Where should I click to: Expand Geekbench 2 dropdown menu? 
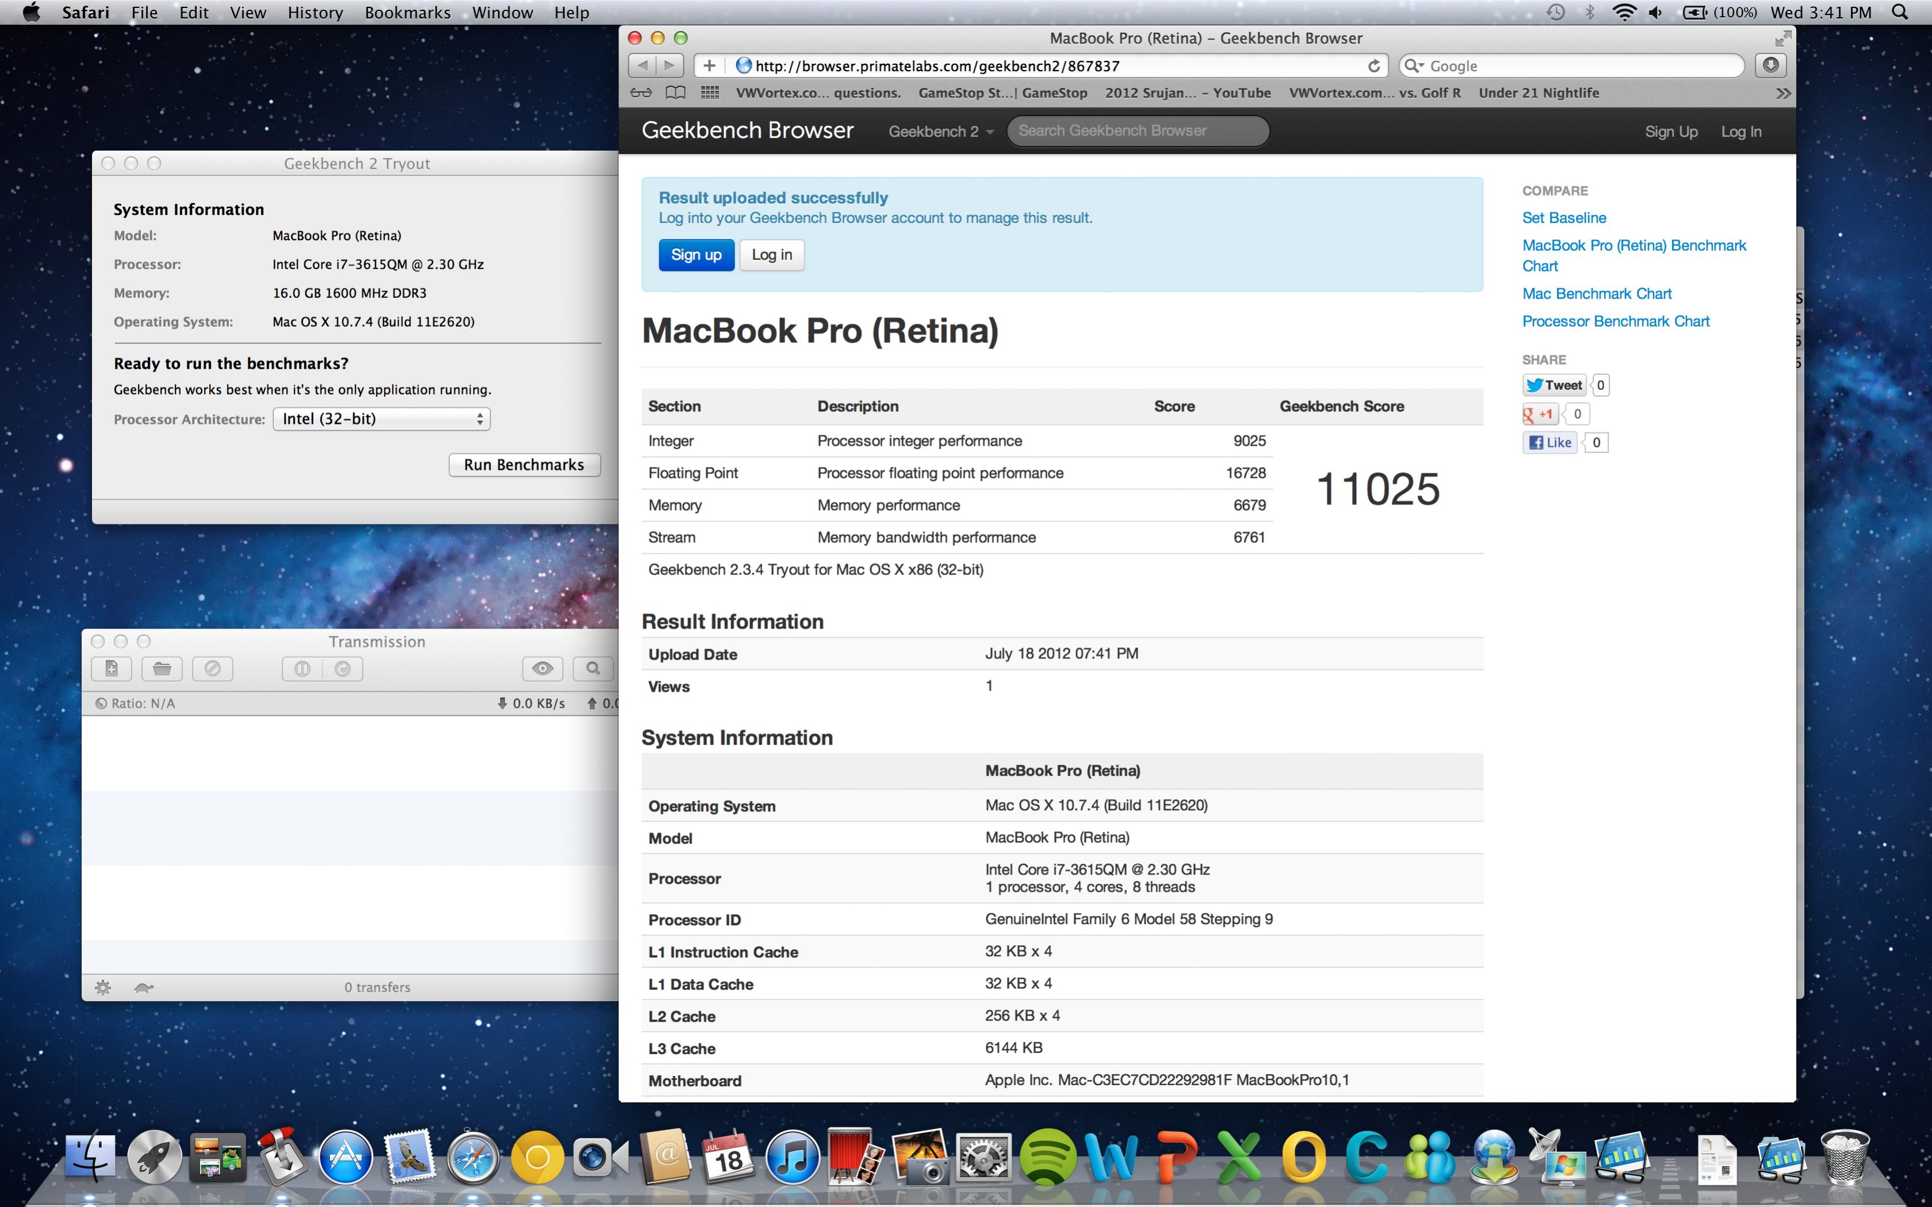[x=940, y=131]
